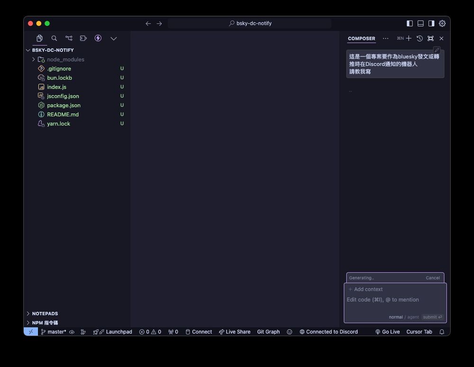Screen dimensions: 474x367
Task: Open the Composer overflow menu with three dots
Action: pyautogui.click(x=385, y=38)
